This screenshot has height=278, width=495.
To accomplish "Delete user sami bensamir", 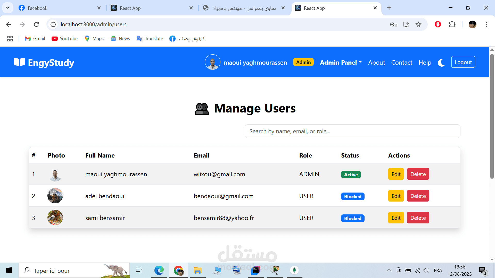I will coord(418,218).
